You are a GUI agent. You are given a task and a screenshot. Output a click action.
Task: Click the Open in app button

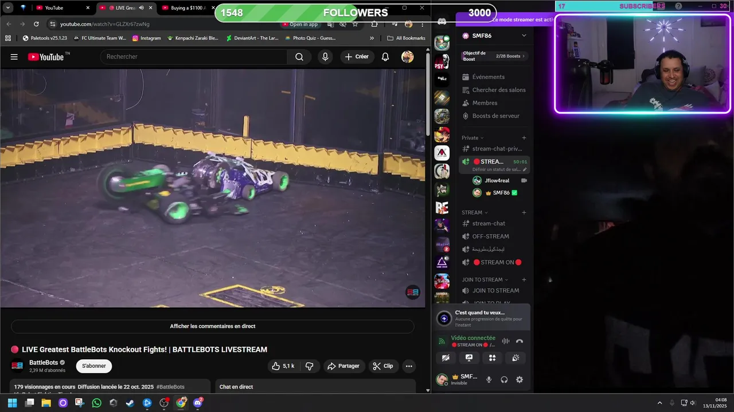coord(300,24)
